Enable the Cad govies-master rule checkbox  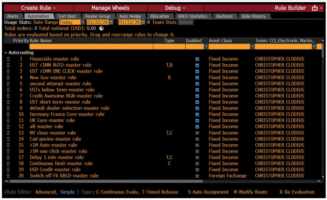197,139
